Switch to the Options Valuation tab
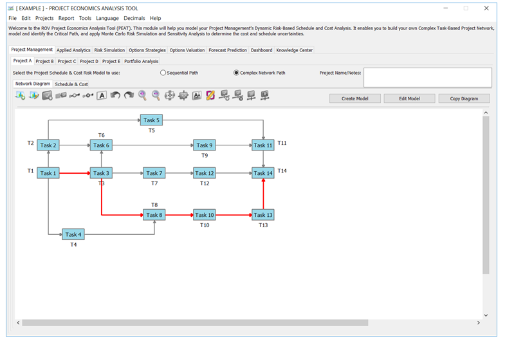 pos(187,50)
